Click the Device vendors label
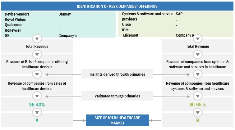The height and width of the screenshot is (130, 235). pos(17,14)
